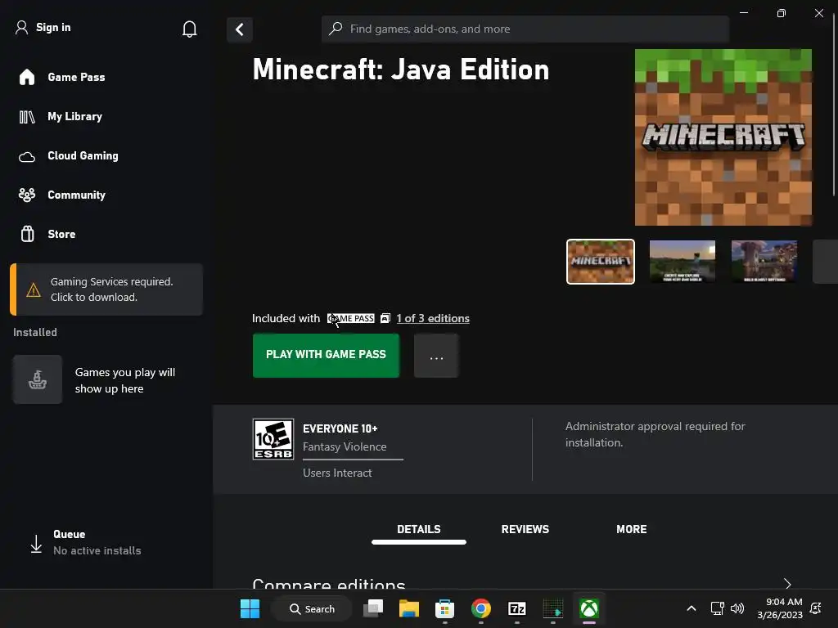The width and height of the screenshot is (838, 628).
Task: Go back with the arrow button
Action: [240, 29]
